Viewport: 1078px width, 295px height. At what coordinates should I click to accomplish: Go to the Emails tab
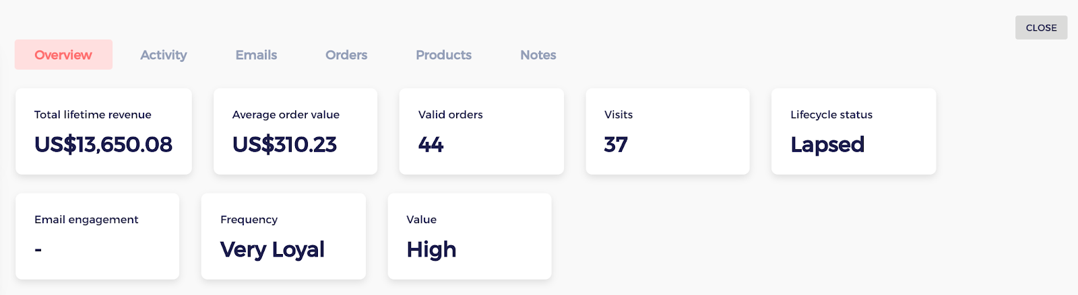256,55
